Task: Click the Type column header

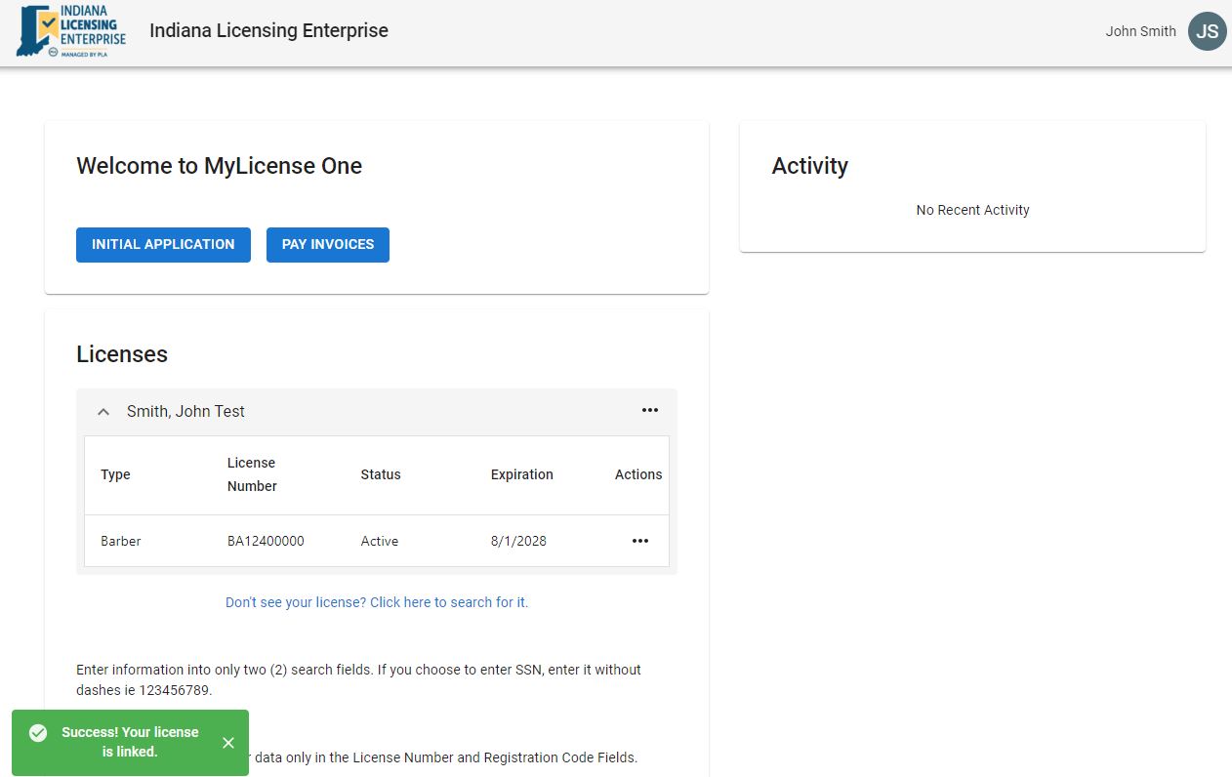Action: [x=115, y=474]
